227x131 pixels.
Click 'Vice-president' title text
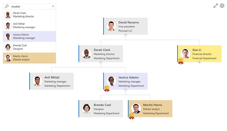click(x=126, y=27)
